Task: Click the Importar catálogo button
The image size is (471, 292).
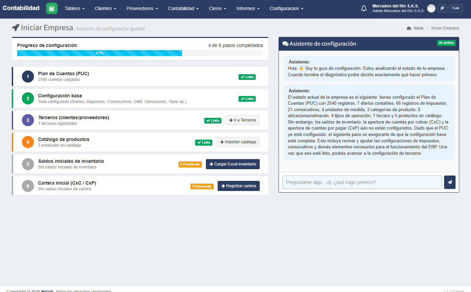Action: 238,142
